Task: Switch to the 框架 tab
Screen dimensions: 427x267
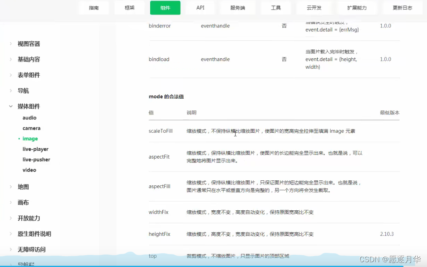Action: 129,7
